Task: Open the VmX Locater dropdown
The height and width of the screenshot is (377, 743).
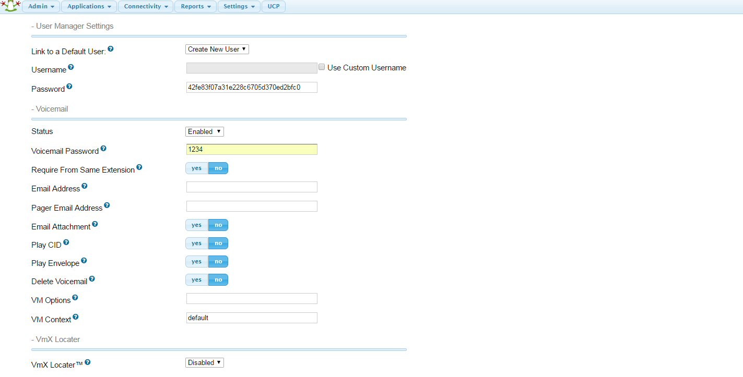Action: click(204, 362)
